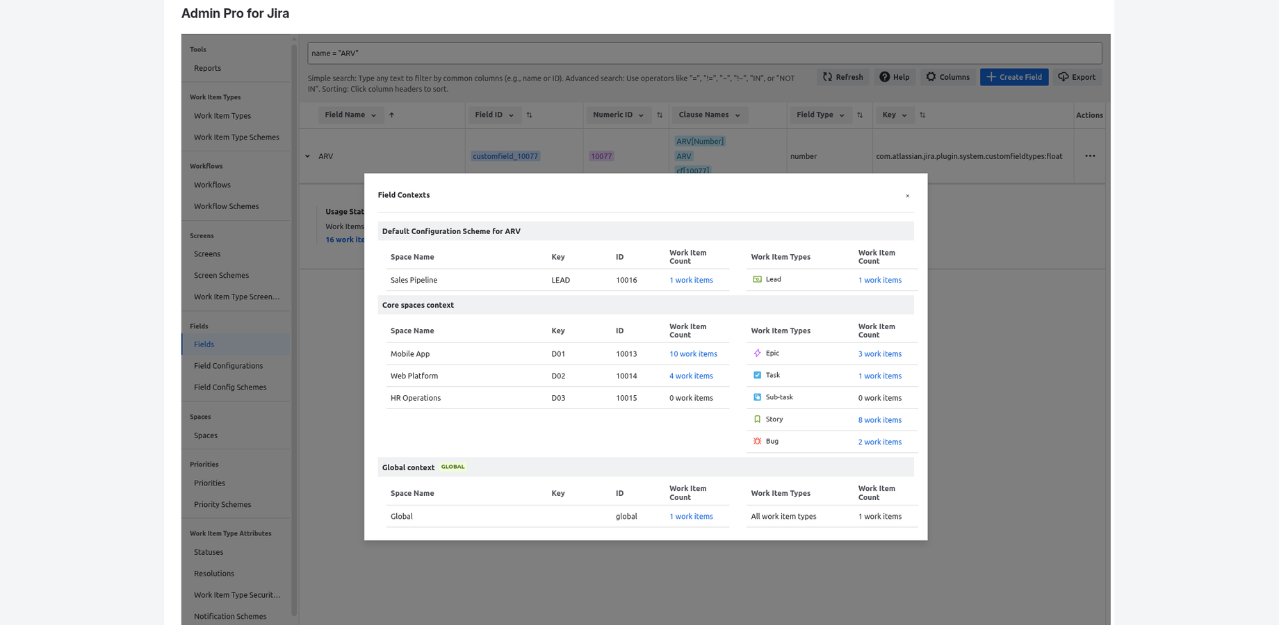This screenshot has height=625, width=1279.
Task: Open Mobile App 10 work items link
Action: tap(693, 353)
